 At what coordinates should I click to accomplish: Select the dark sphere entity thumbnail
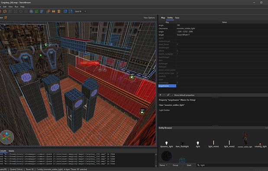(x=167, y=156)
